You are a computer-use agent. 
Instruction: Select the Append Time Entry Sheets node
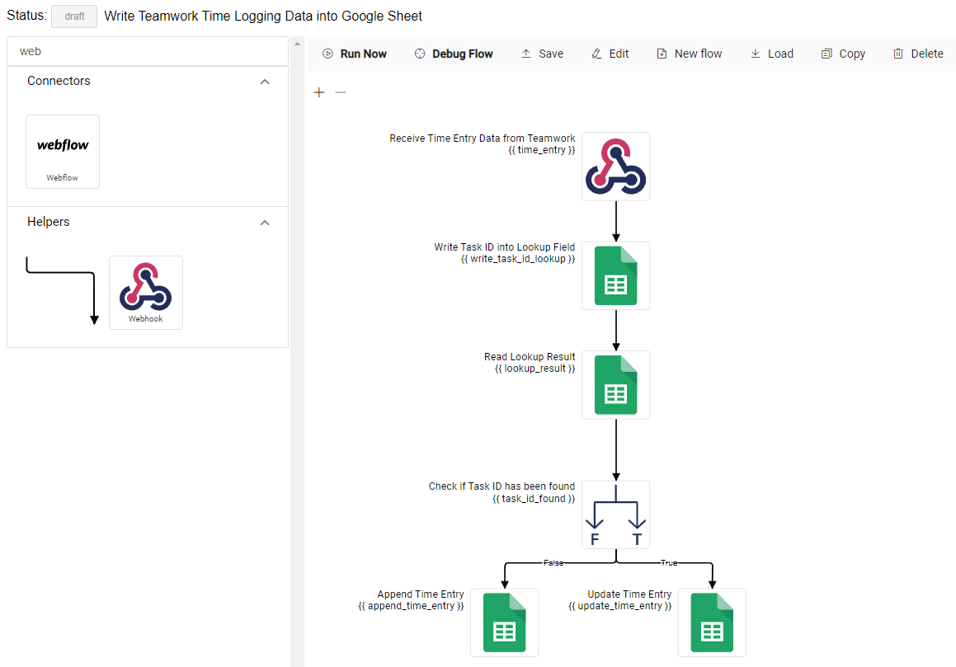point(504,622)
